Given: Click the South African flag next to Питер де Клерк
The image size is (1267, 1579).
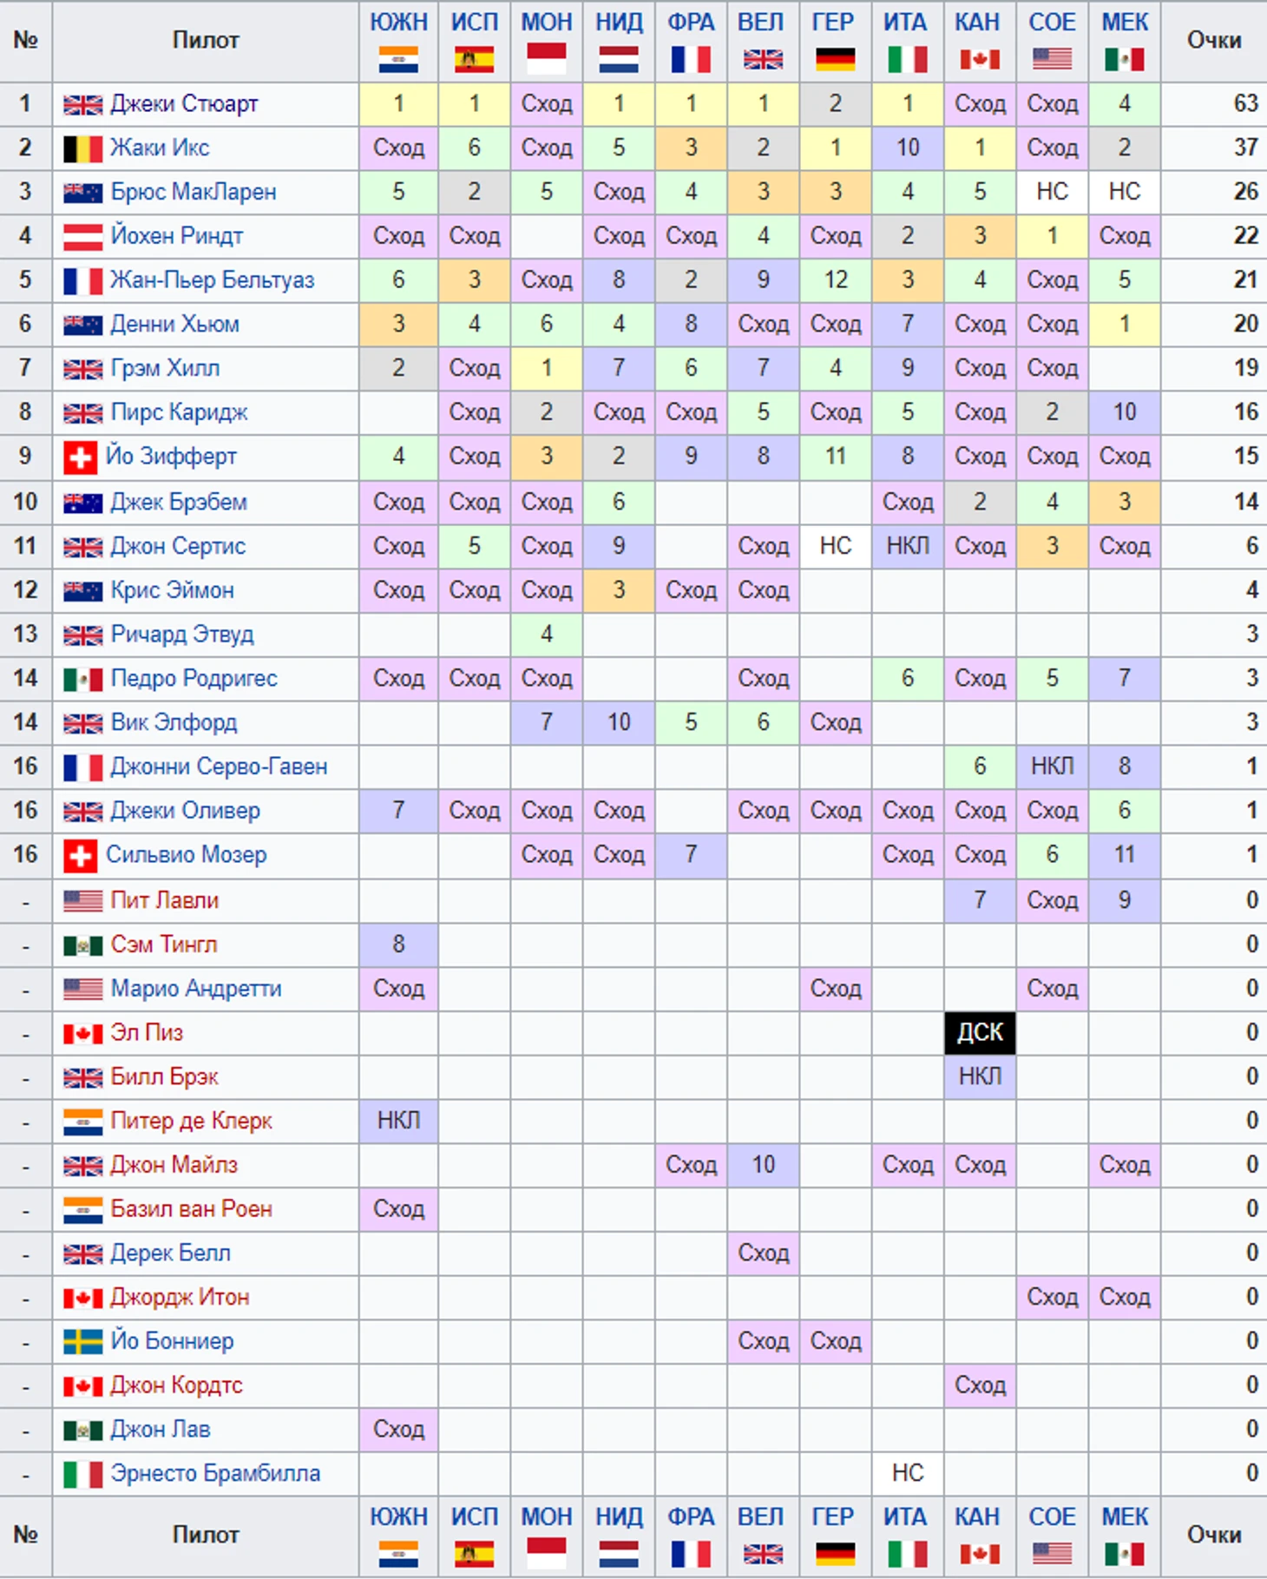Looking at the screenshot, I should point(83,1122).
